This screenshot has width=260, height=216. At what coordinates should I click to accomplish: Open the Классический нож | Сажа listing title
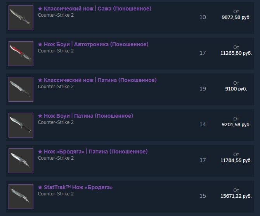point(95,9)
